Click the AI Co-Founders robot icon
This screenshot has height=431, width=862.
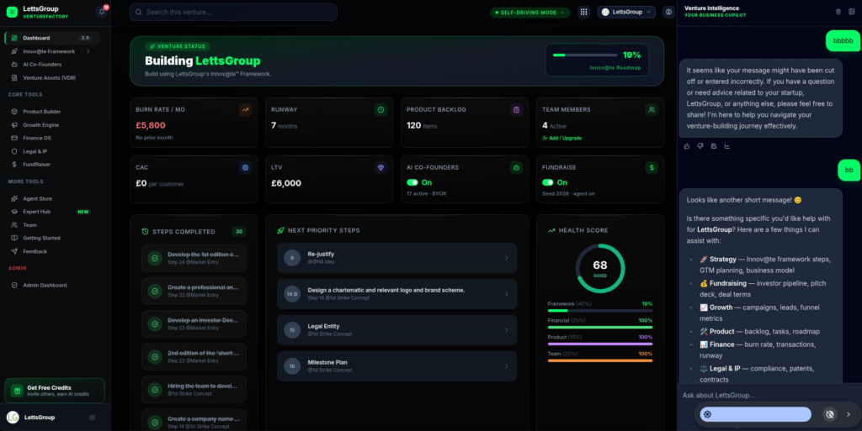[516, 168]
